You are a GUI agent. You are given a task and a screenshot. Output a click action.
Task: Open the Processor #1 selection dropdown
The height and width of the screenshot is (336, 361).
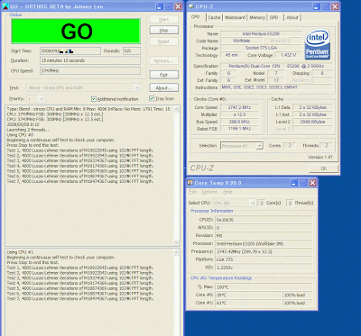(x=259, y=146)
